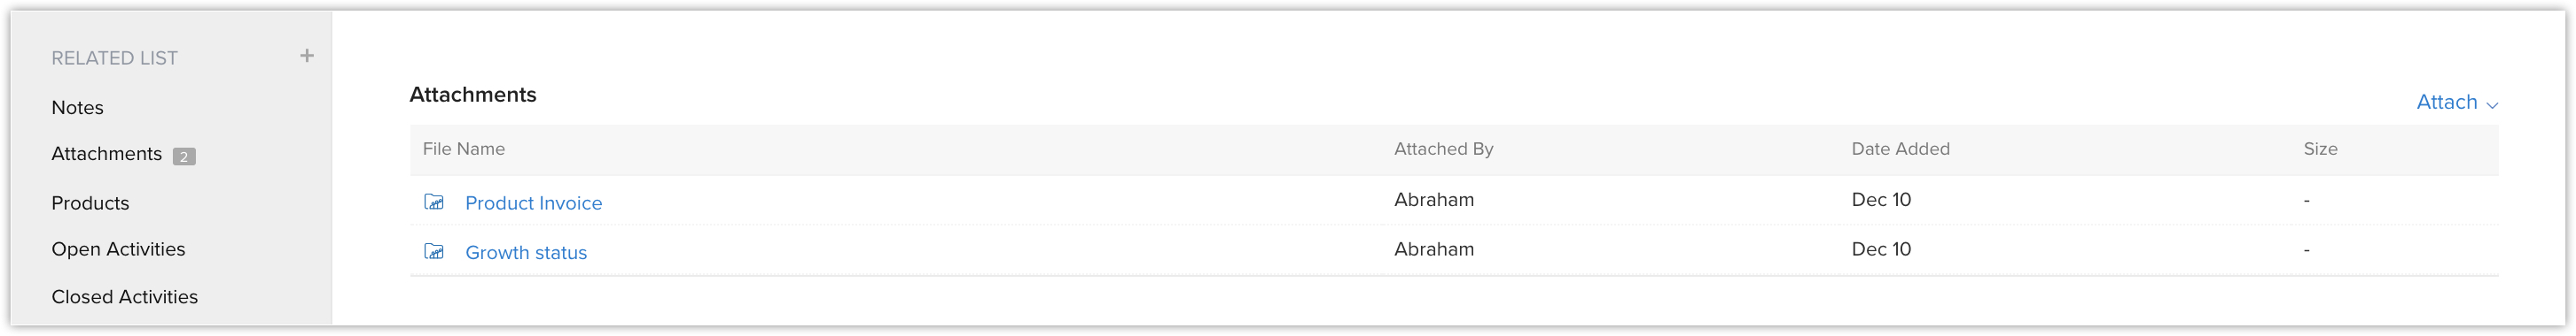Click the Size column header
Viewport: 2576px width, 336px height.
pos(2320,149)
